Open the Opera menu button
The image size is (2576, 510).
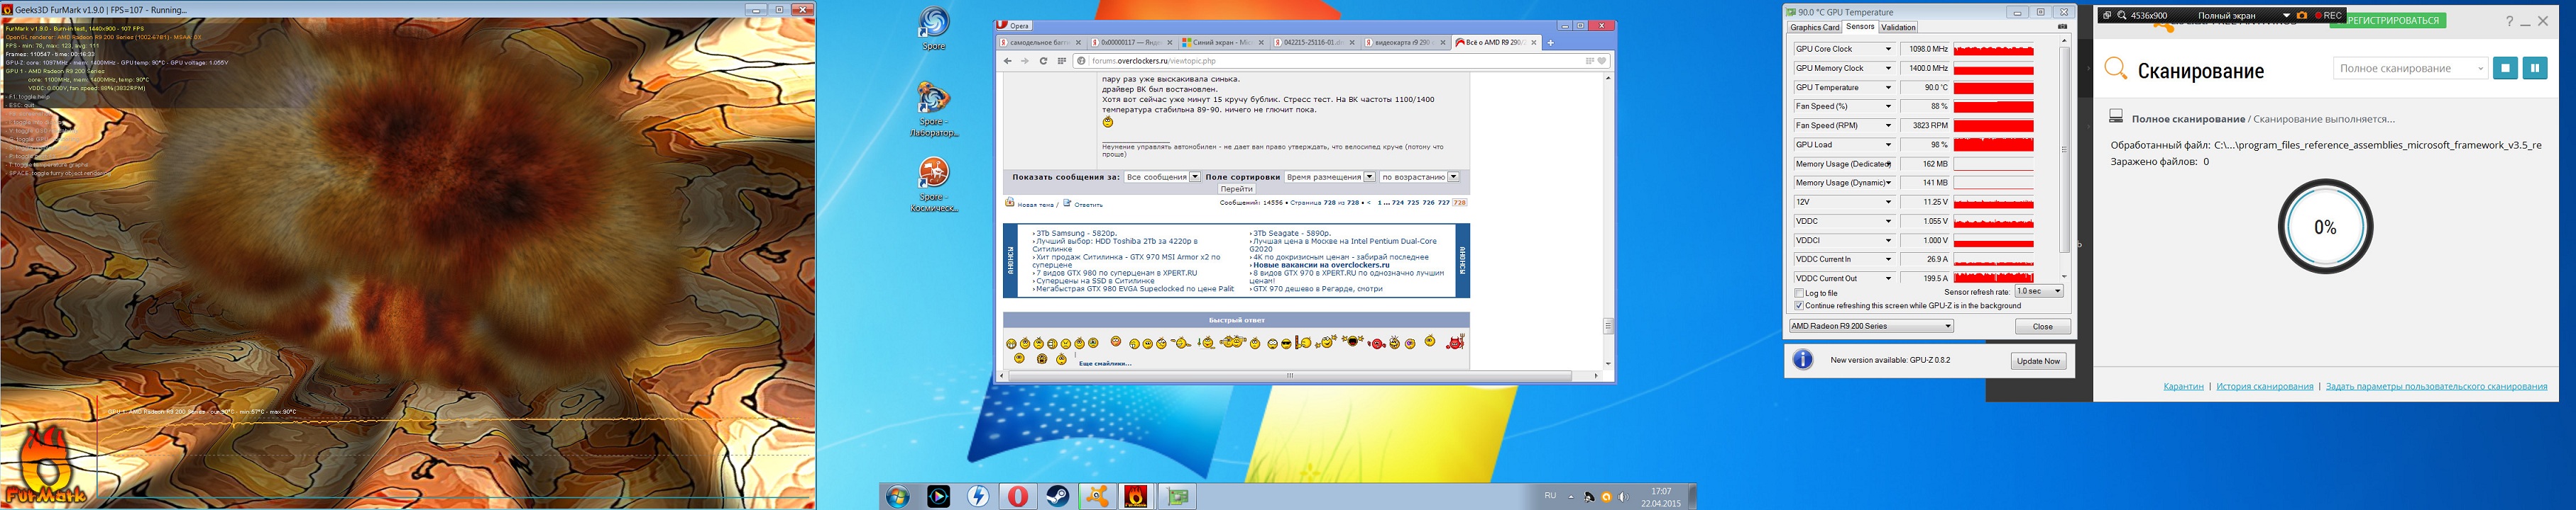1015,26
